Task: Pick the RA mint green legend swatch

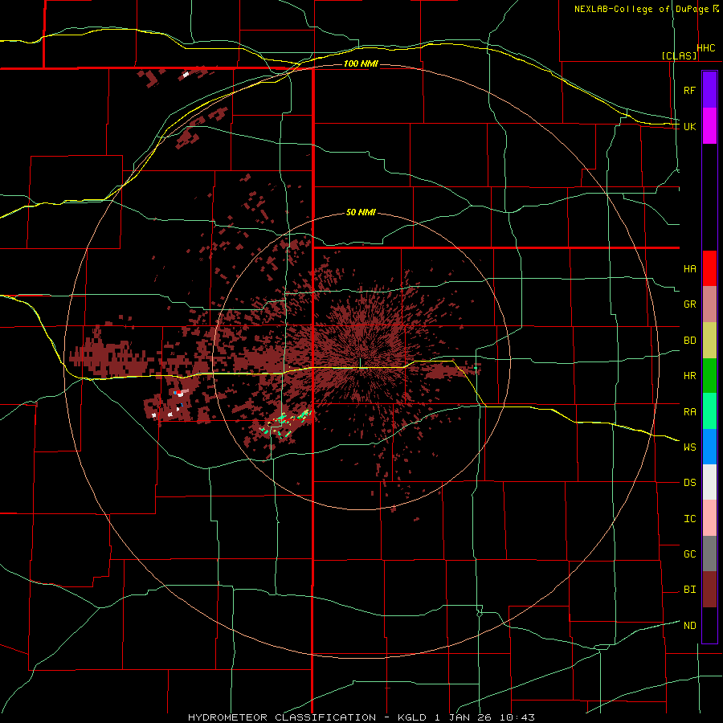Action: tap(709, 411)
